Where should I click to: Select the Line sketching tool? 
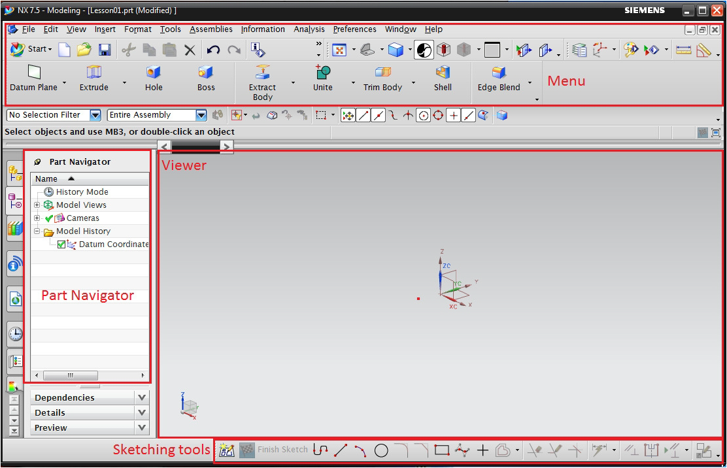pos(340,450)
